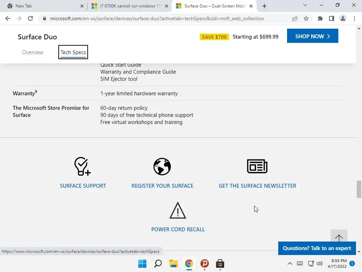Open the Windows Start menu

[x=142, y=263]
